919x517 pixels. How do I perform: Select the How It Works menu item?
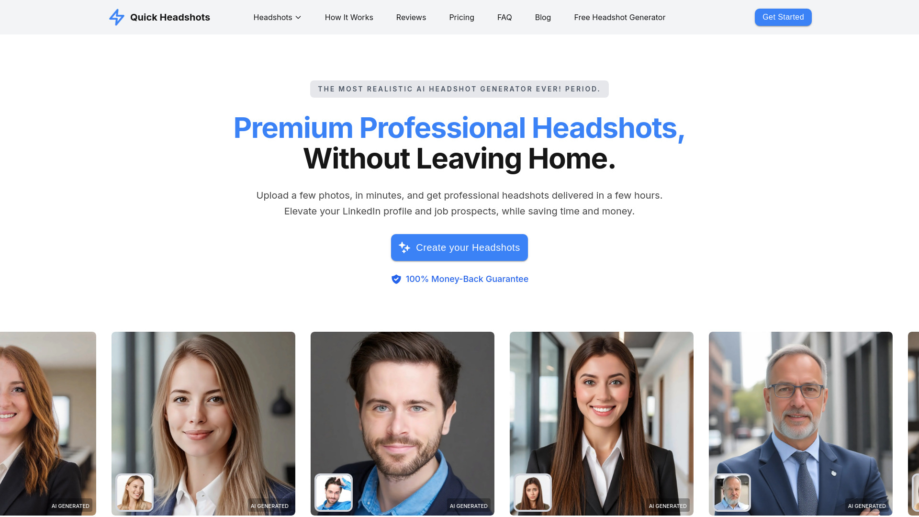(349, 17)
